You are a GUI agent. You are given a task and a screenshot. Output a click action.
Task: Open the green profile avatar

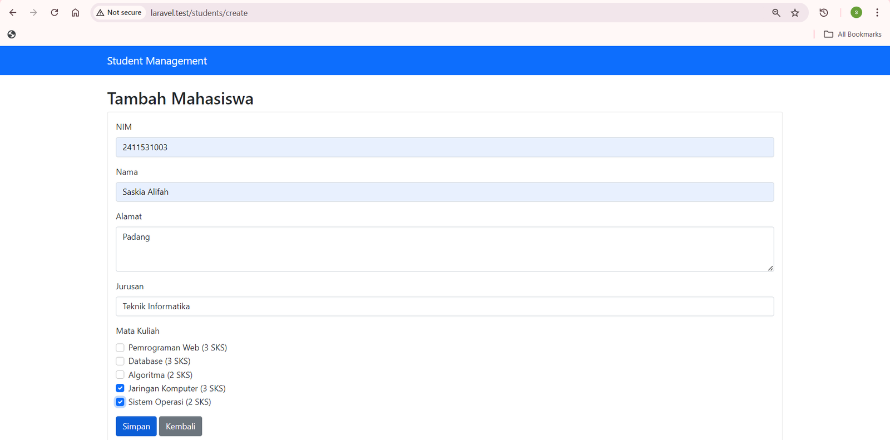856,12
